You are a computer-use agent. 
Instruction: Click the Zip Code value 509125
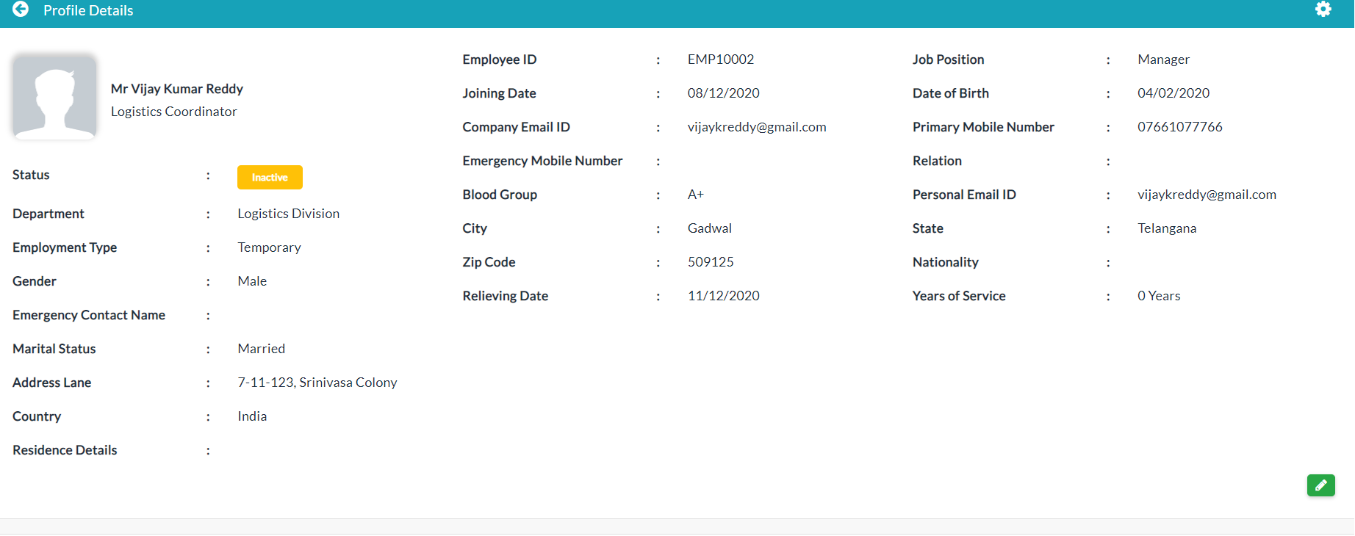click(711, 262)
